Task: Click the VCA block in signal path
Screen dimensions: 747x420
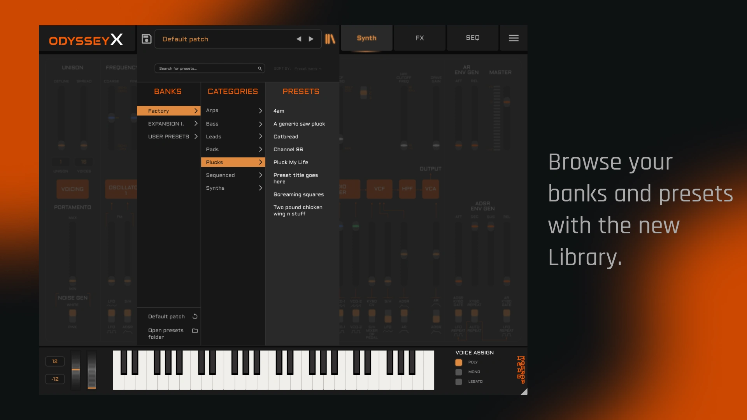Action: click(x=430, y=189)
